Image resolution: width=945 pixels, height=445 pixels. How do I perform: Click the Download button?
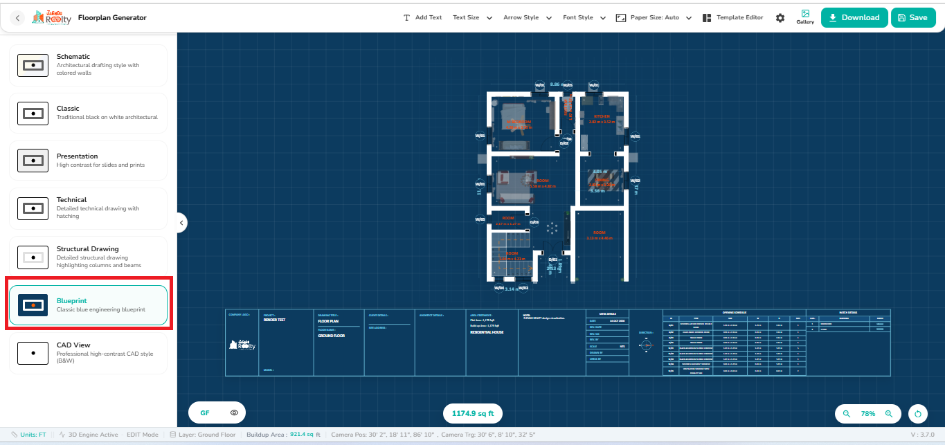(x=854, y=17)
